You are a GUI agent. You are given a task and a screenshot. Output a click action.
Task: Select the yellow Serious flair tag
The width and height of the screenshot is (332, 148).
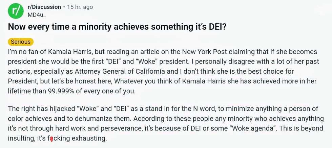point(20,42)
